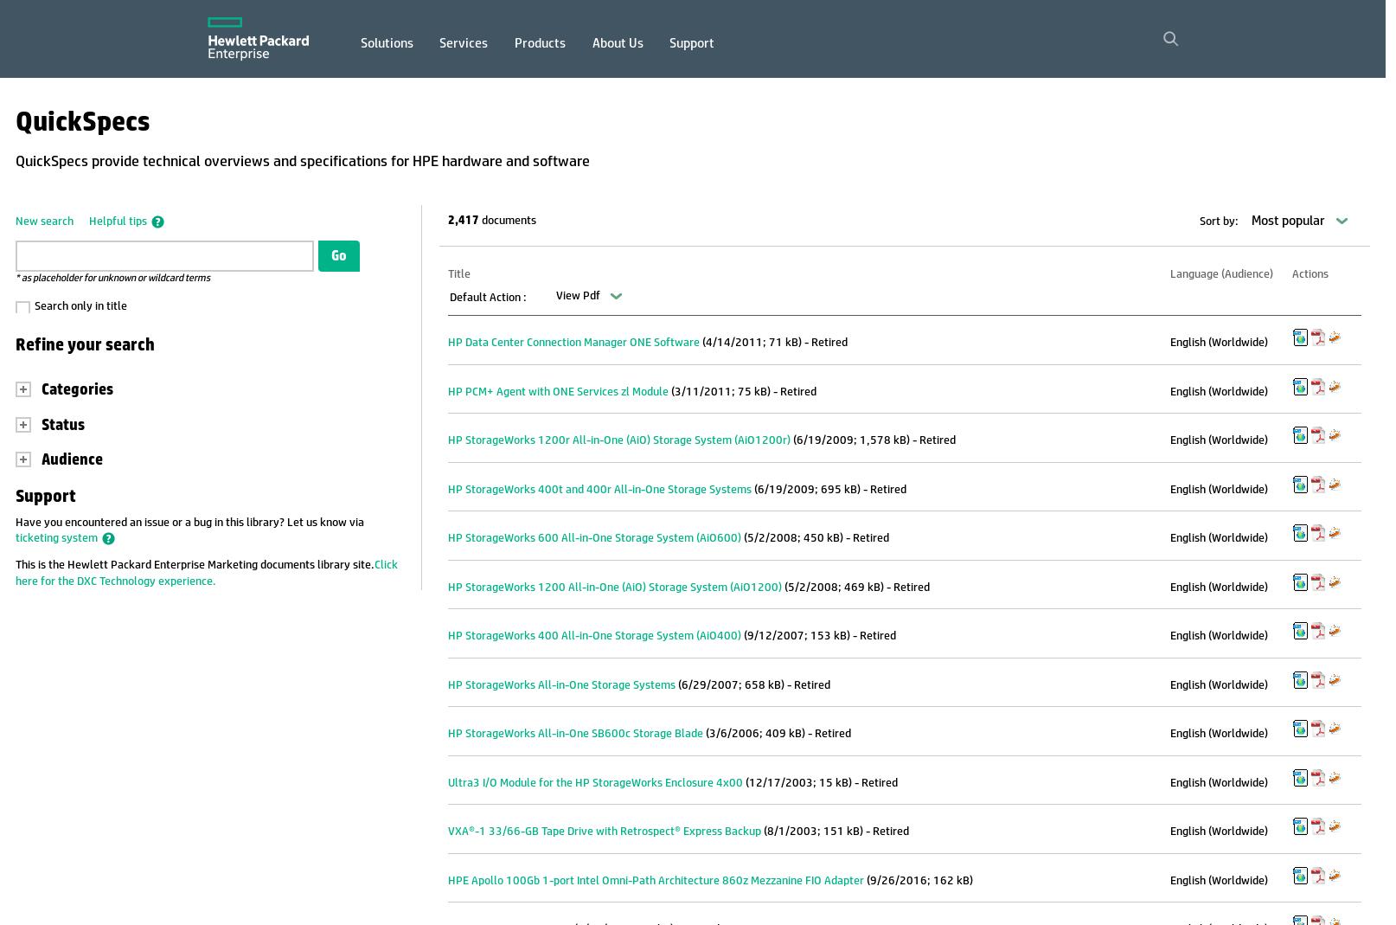
Task: Open the Support menu in the header
Action: pyautogui.click(x=692, y=43)
